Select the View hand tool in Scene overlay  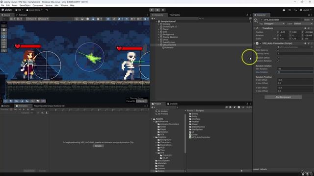(x=4, y=30)
